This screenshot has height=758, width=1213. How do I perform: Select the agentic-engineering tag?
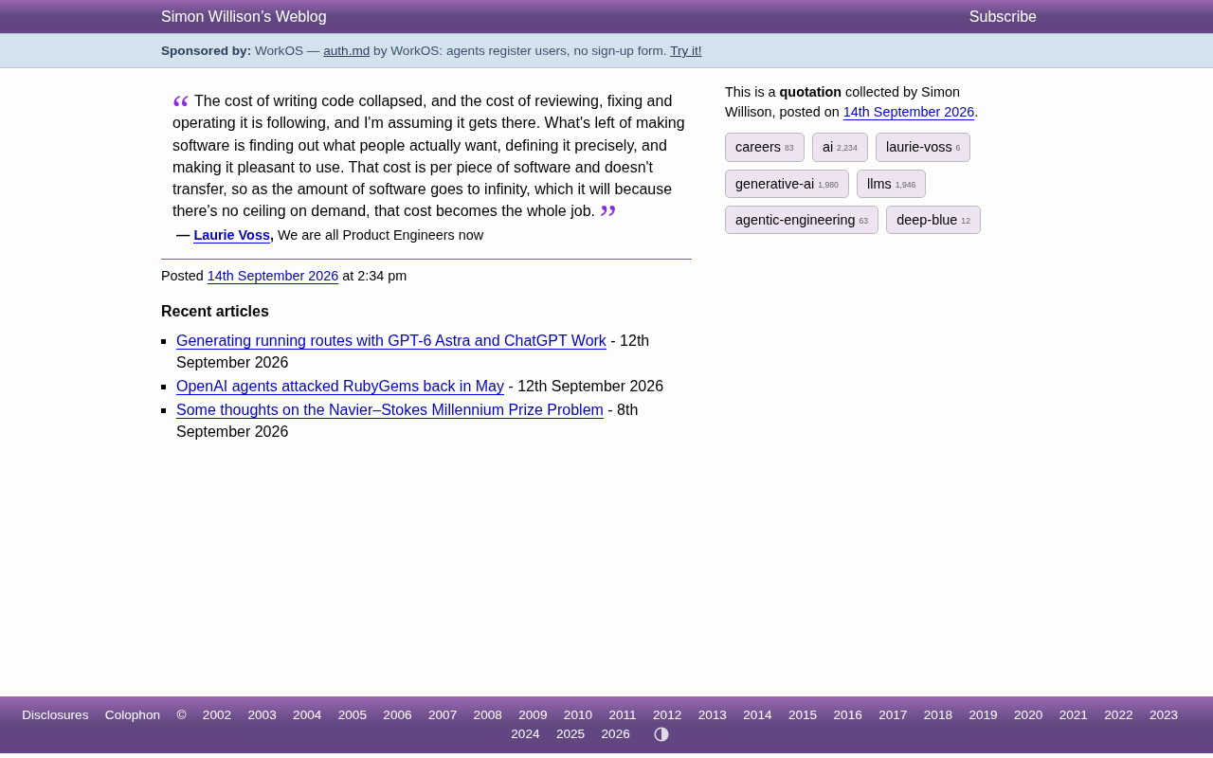[802, 220]
